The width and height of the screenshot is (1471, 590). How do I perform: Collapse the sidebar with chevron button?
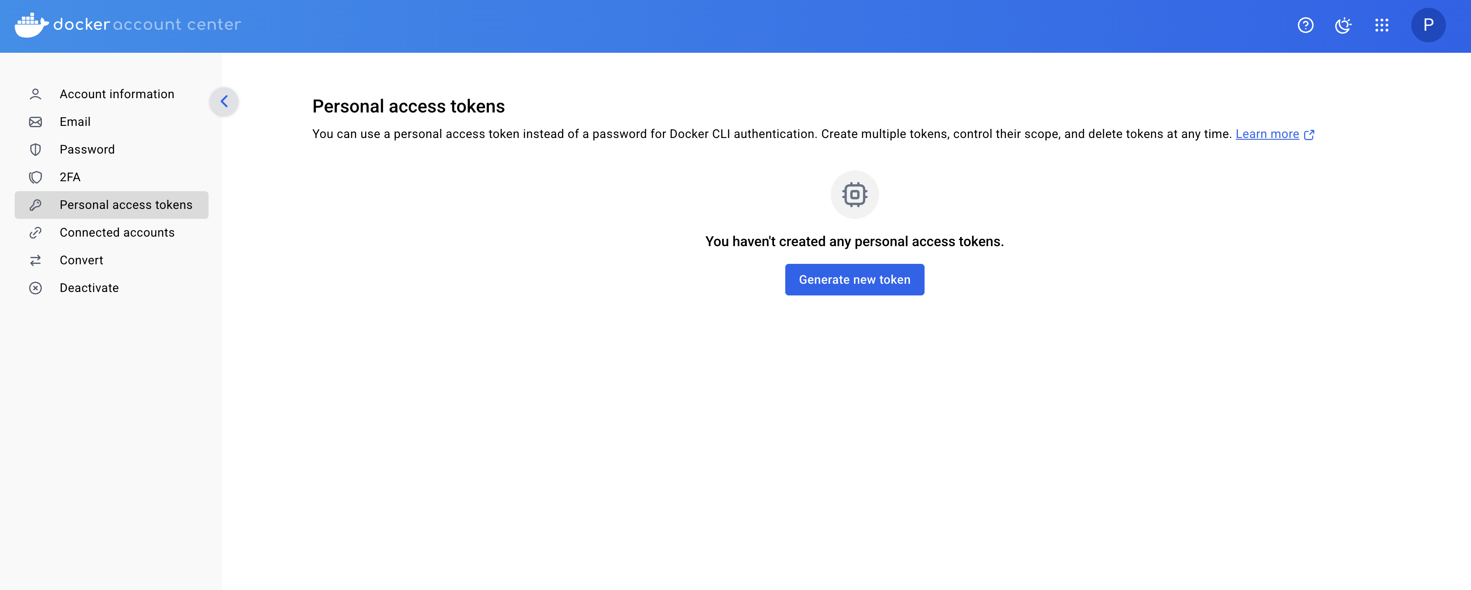(224, 102)
